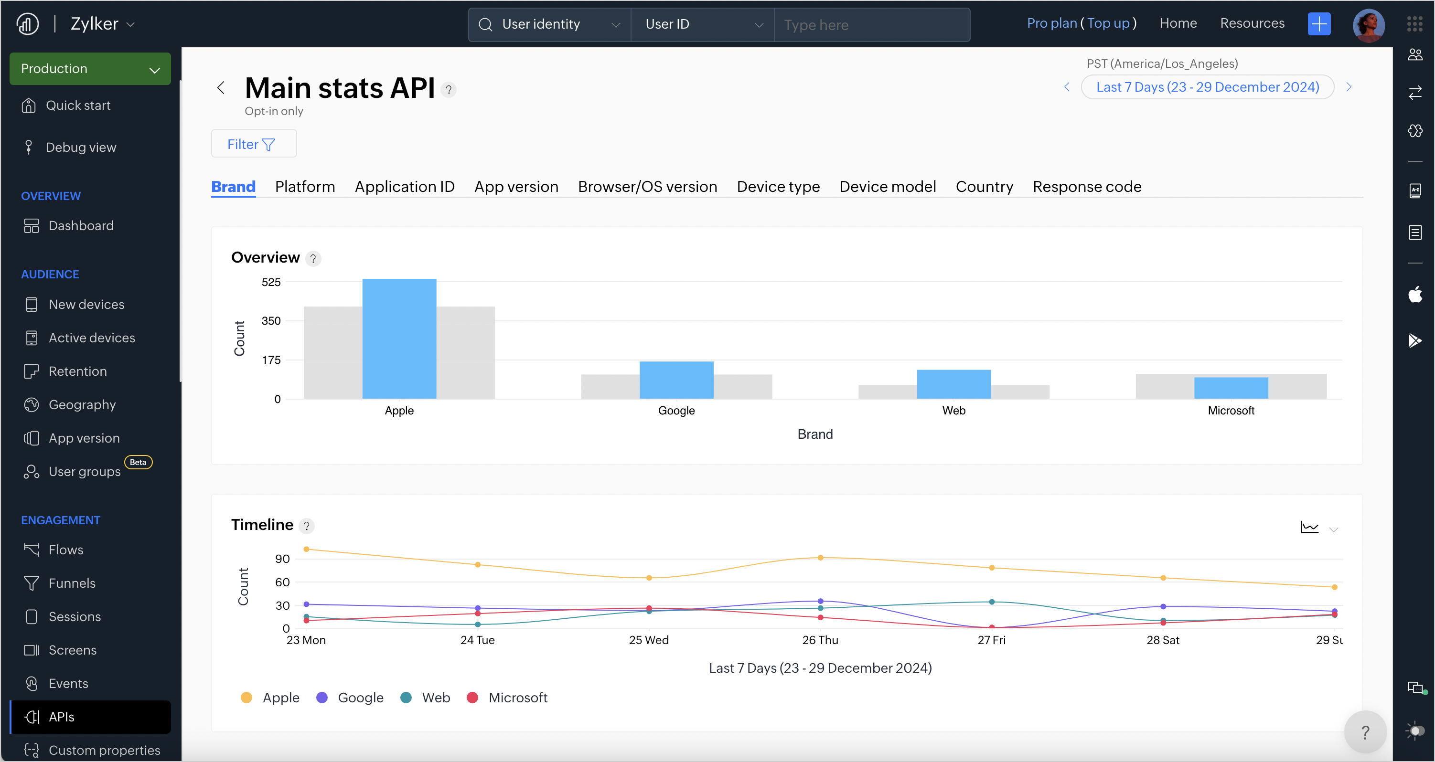Click the Google Play icon in right rail

tap(1415, 340)
